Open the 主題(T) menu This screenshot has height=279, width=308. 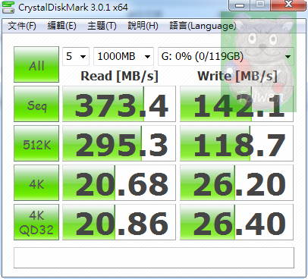pyautogui.click(x=102, y=26)
